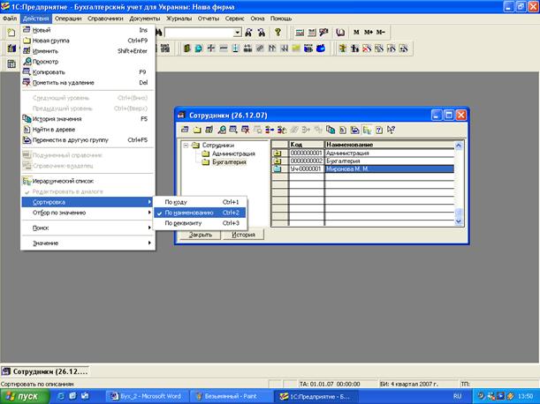
Task: Click the yellow envelope icon in second toolbar
Action: [296, 49]
